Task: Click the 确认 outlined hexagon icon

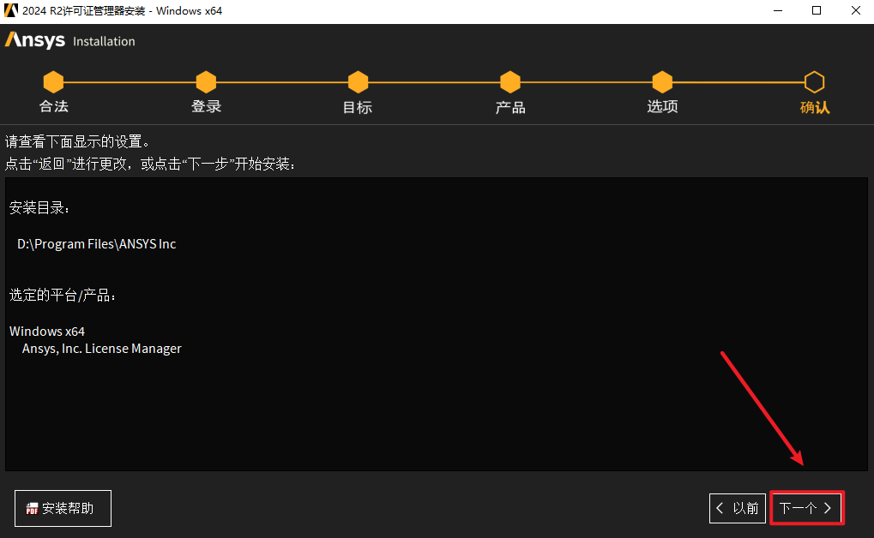Action: pos(814,82)
